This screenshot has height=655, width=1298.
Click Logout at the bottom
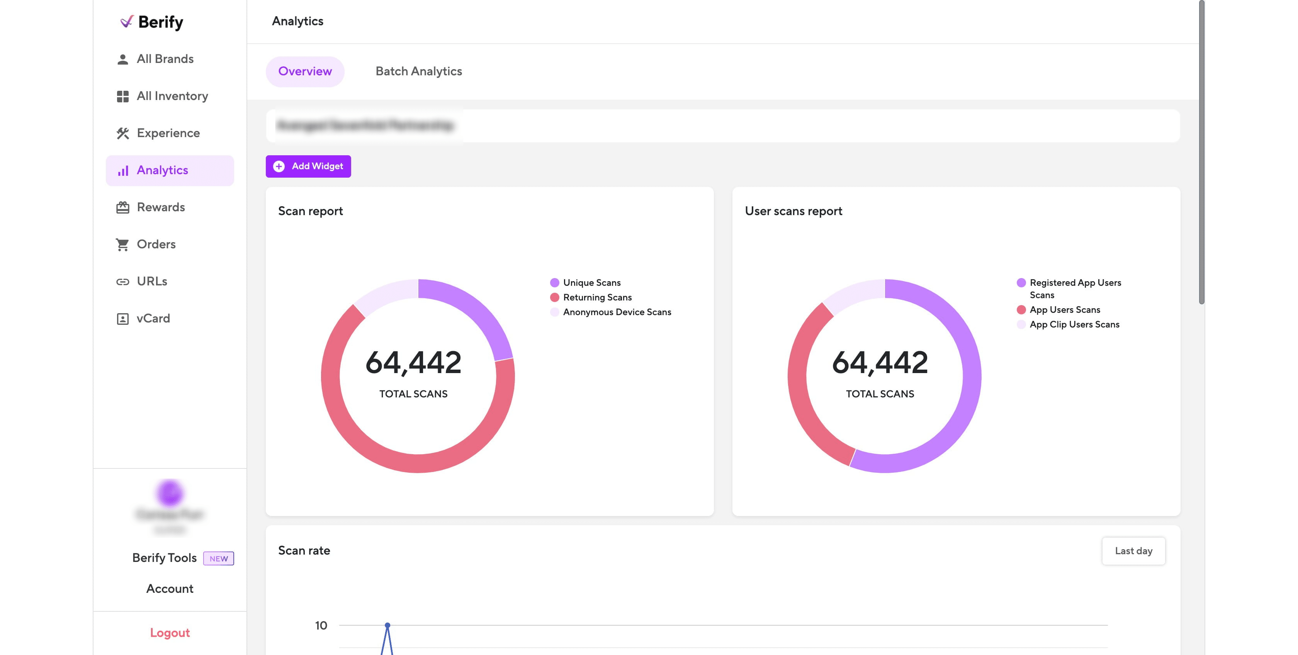tap(169, 632)
